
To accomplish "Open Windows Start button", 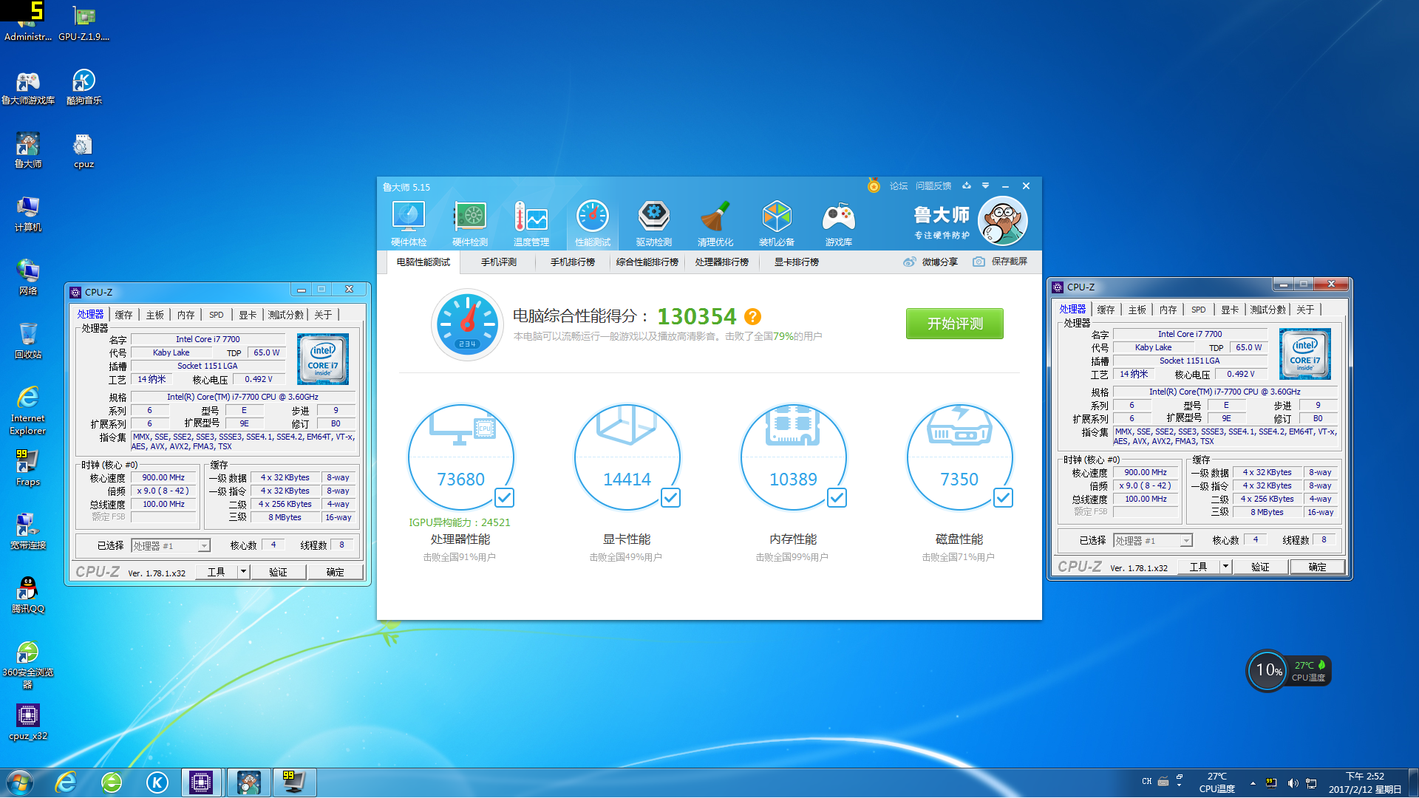I will click(x=20, y=782).
